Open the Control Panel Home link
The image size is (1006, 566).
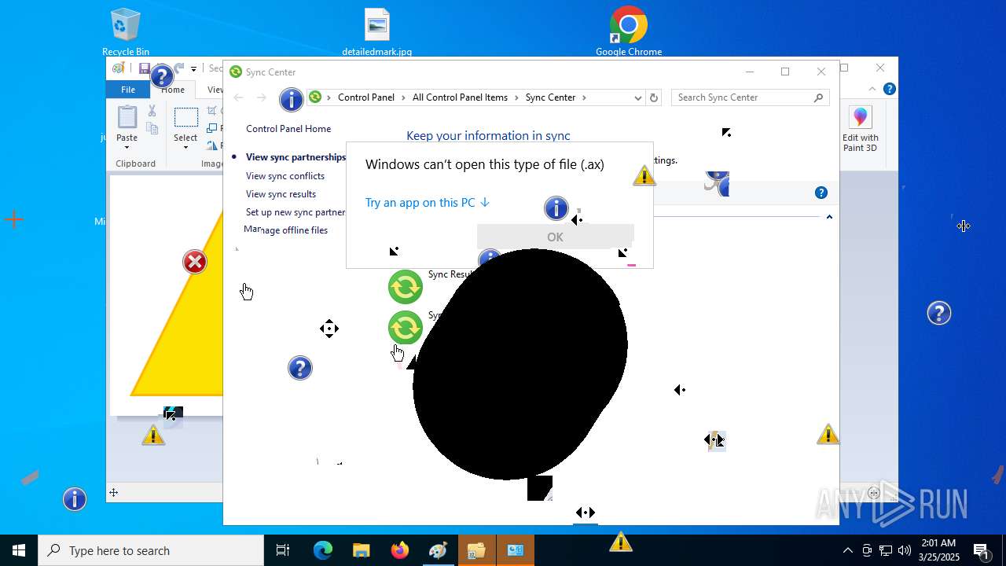click(x=288, y=129)
